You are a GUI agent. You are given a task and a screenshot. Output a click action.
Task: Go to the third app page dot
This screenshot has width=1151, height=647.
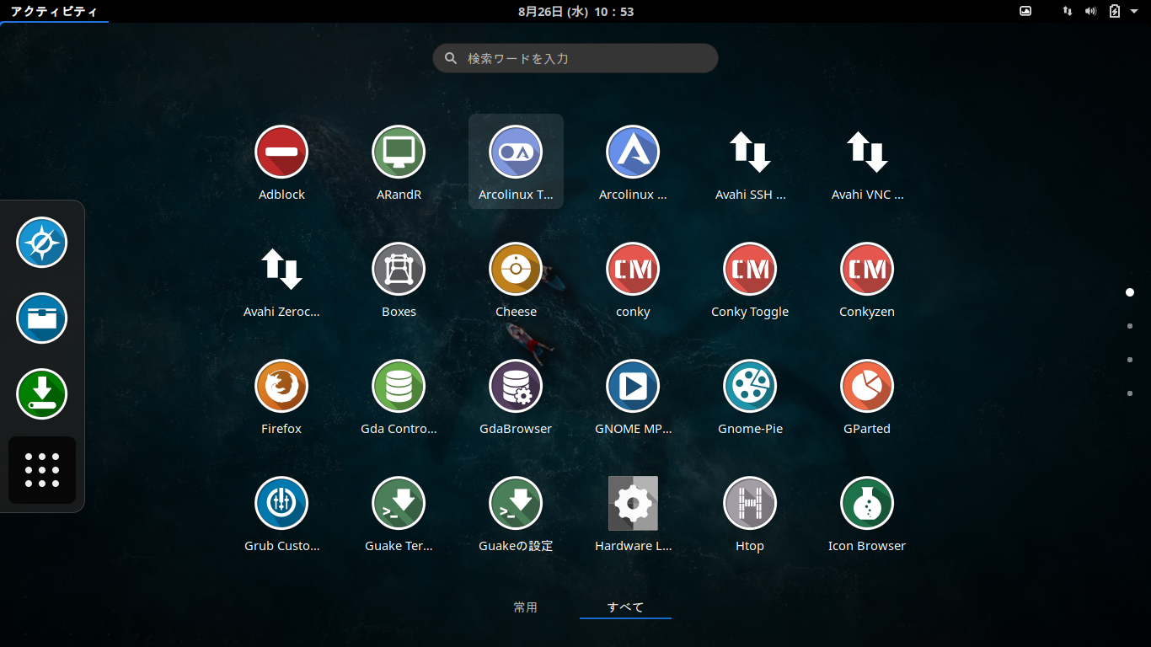point(1130,360)
